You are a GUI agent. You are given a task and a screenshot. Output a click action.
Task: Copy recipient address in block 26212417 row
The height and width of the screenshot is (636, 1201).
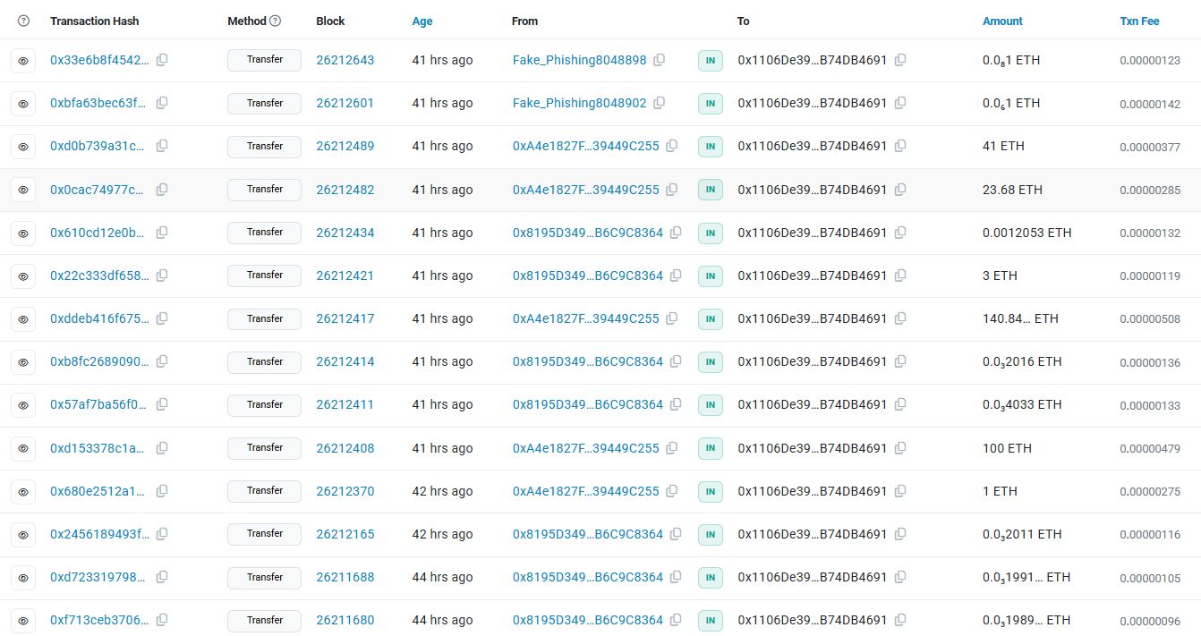pos(900,318)
